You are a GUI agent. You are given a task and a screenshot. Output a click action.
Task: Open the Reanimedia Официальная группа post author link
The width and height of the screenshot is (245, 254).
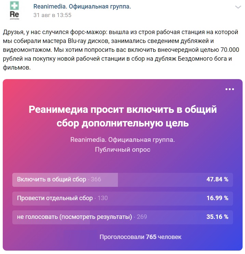(x=82, y=6)
